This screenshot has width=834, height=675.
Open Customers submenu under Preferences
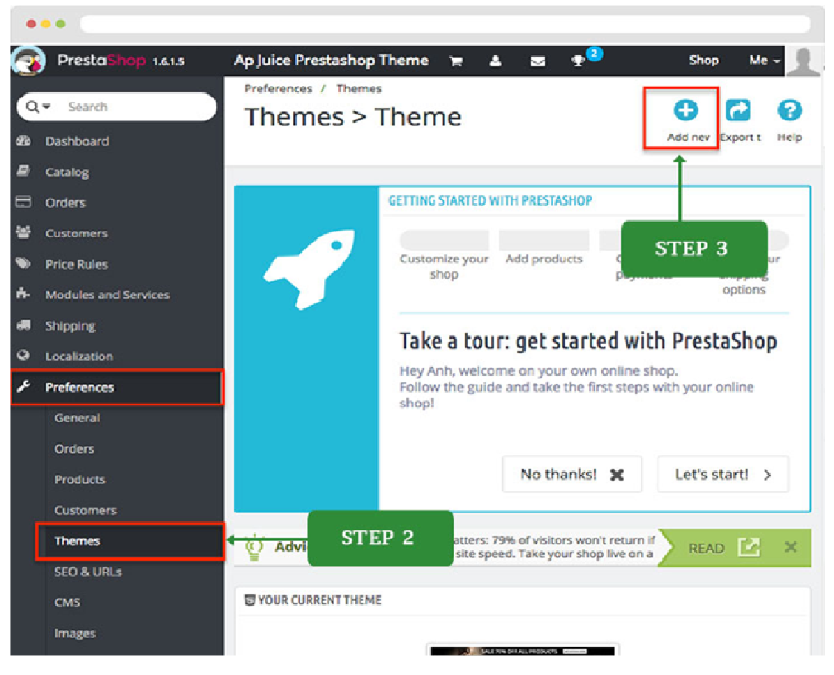[85, 510]
